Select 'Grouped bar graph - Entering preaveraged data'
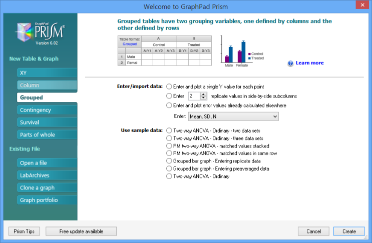 point(169,168)
